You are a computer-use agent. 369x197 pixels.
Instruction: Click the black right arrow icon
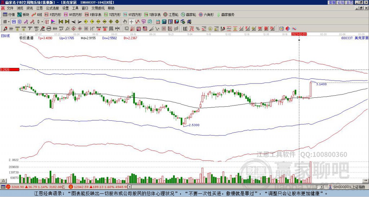(x=80, y=22)
